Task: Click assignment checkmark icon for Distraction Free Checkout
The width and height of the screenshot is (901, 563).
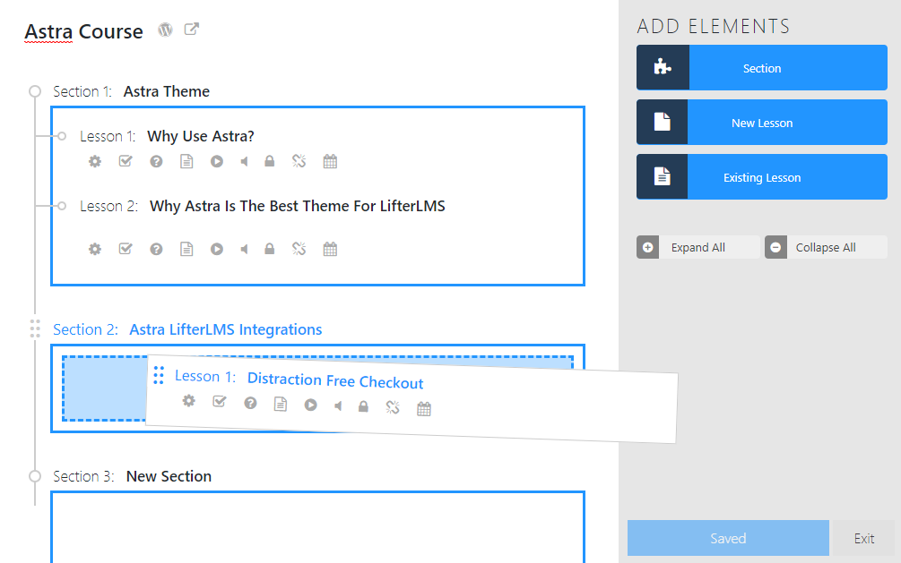Action: tap(220, 402)
